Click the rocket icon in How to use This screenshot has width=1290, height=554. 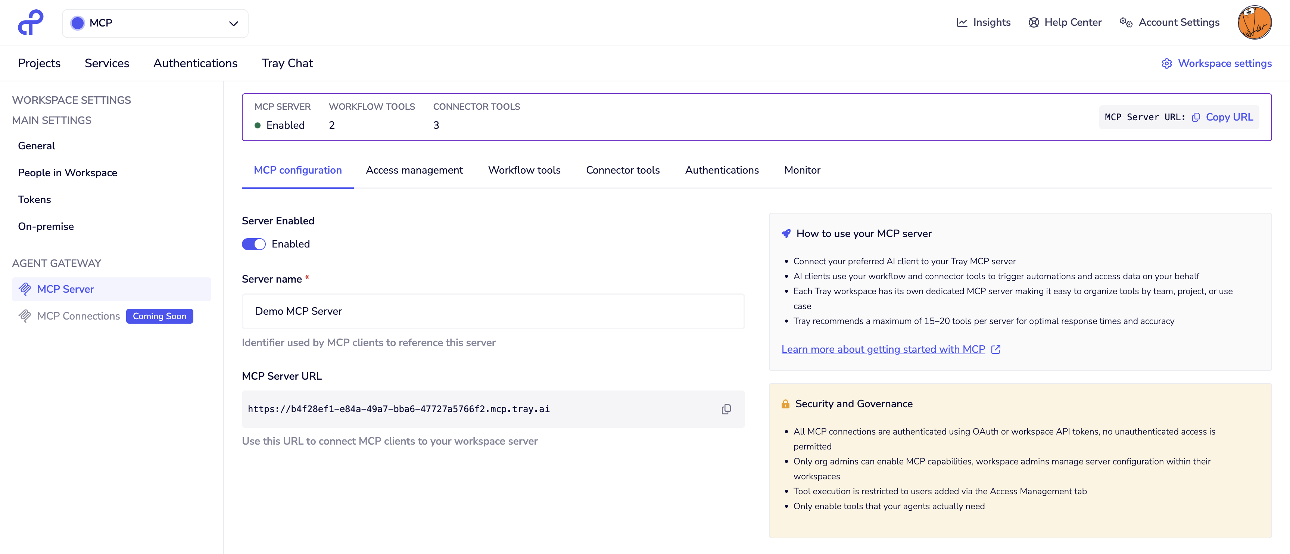[x=786, y=233]
